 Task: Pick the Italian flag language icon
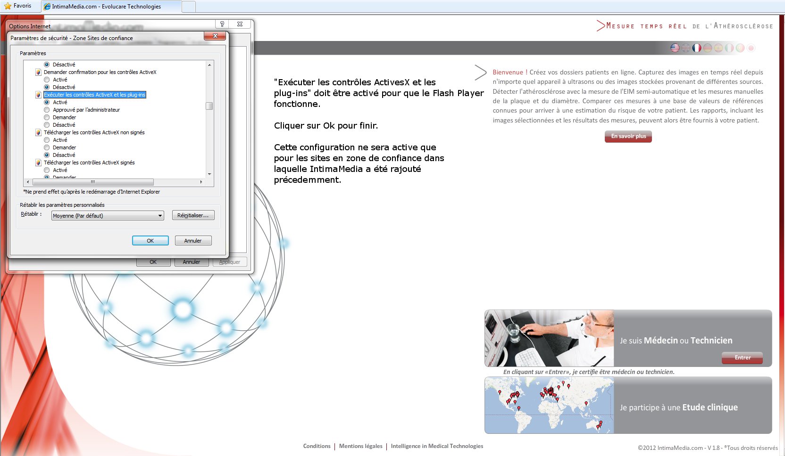tap(729, 48)
